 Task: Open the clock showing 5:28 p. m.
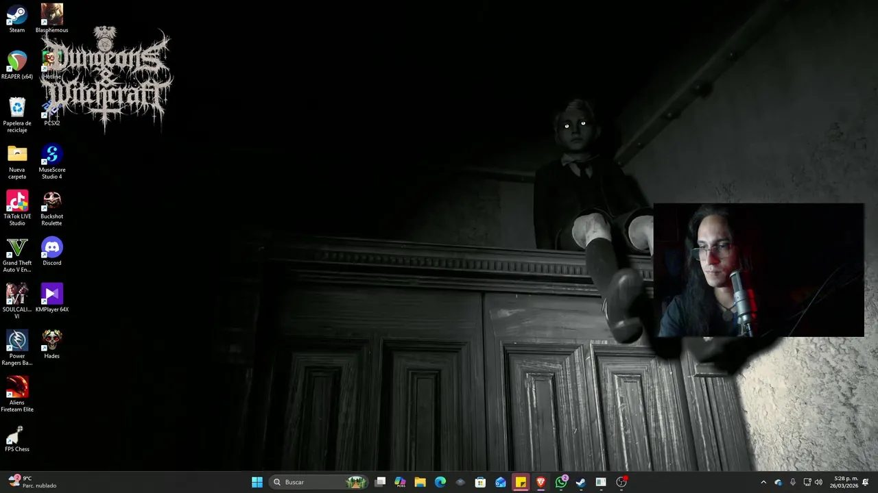click(x=844, y=482)
